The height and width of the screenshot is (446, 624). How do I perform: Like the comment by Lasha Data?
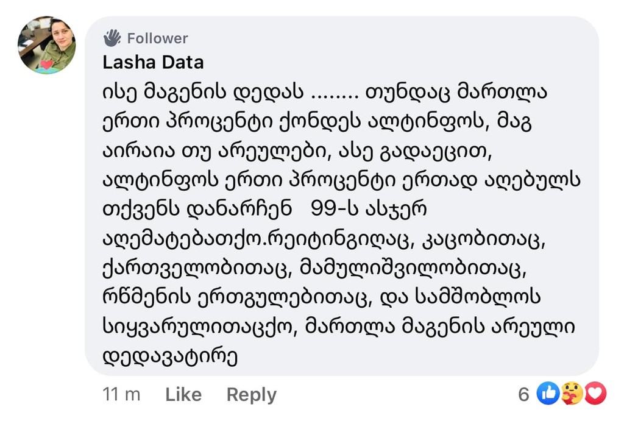pos(183,395)
